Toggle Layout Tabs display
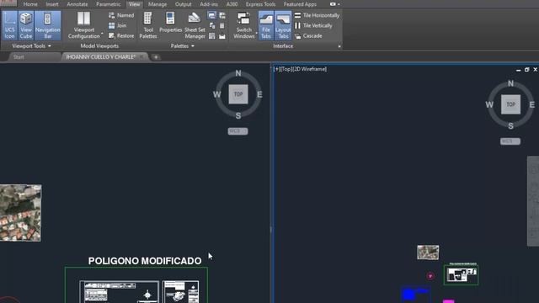539x303 pixels. (x=283, y=25)
